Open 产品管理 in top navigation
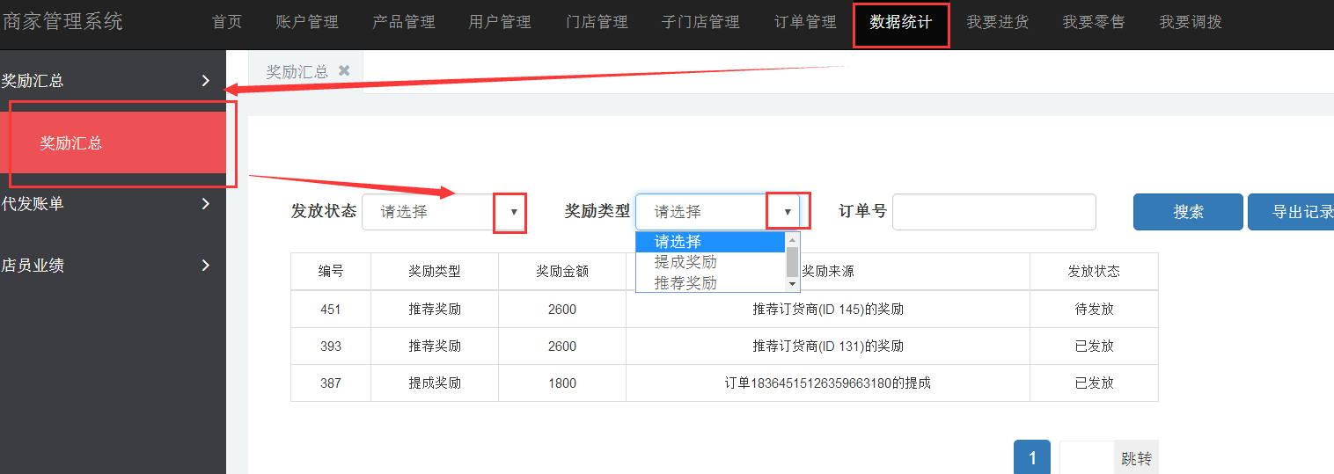This screenshot has width=1334, height=474. coord(403,23)
